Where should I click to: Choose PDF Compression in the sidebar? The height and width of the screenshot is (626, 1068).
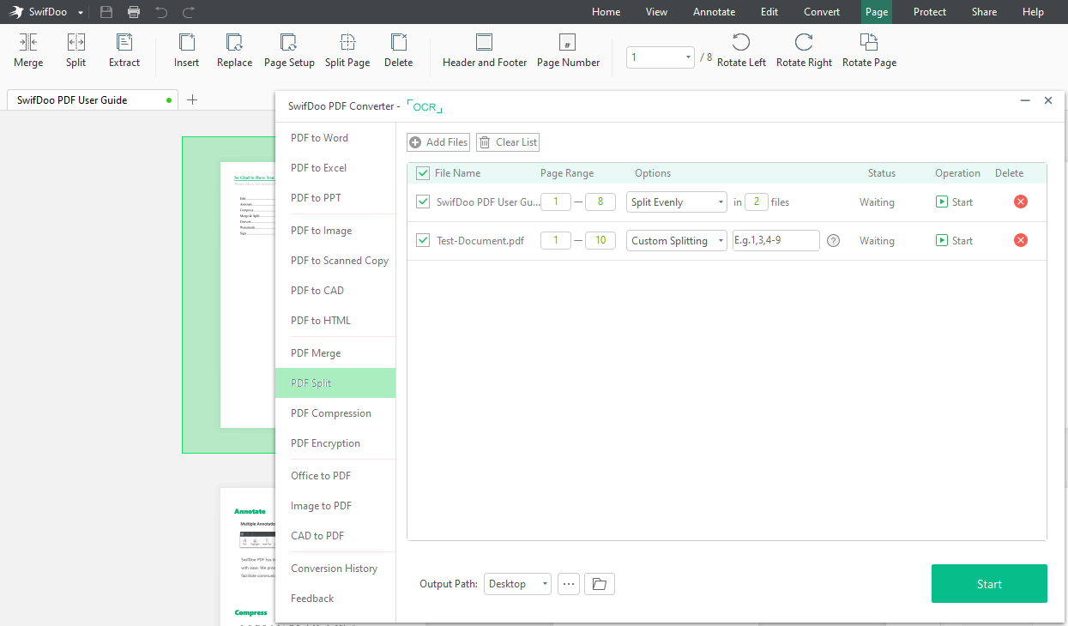[335, 413]
